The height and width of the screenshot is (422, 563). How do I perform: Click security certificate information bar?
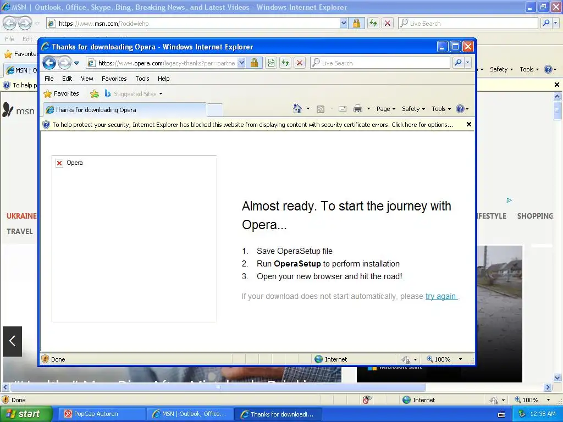(x=253, y=125)
